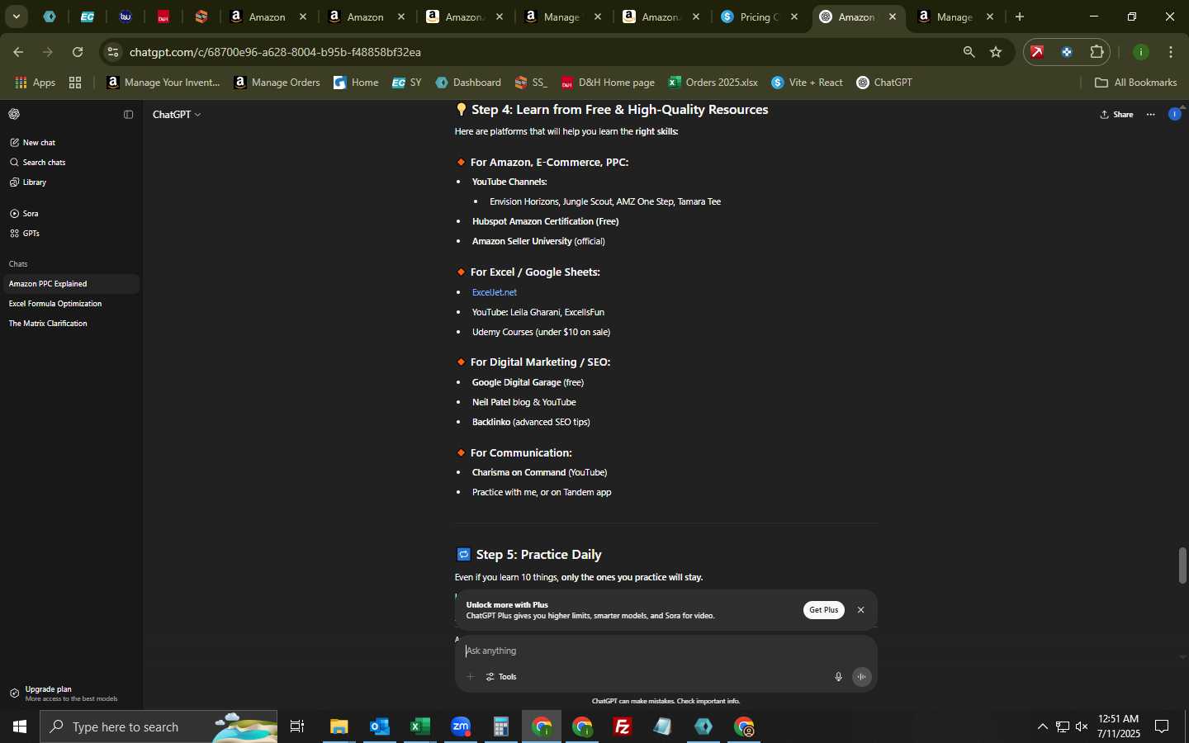Viewport: 1189px width, 743px height.
Task: Open site information icon in address bar
Action: 113,52
